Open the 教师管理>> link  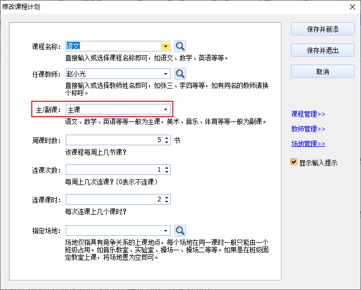coord(308,129)
